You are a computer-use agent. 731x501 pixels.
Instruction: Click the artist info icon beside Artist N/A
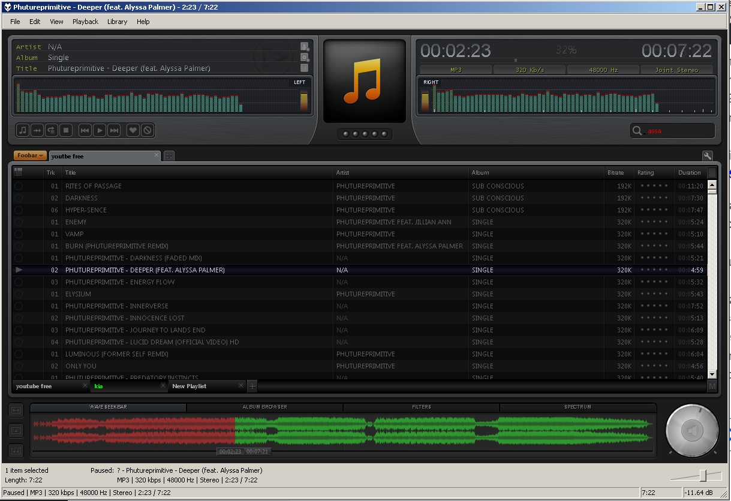point(305,47)
